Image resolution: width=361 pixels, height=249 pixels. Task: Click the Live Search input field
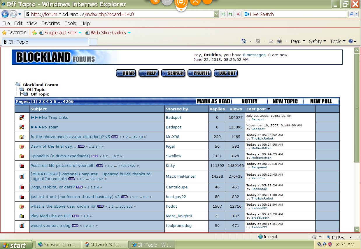pos(295,14)
